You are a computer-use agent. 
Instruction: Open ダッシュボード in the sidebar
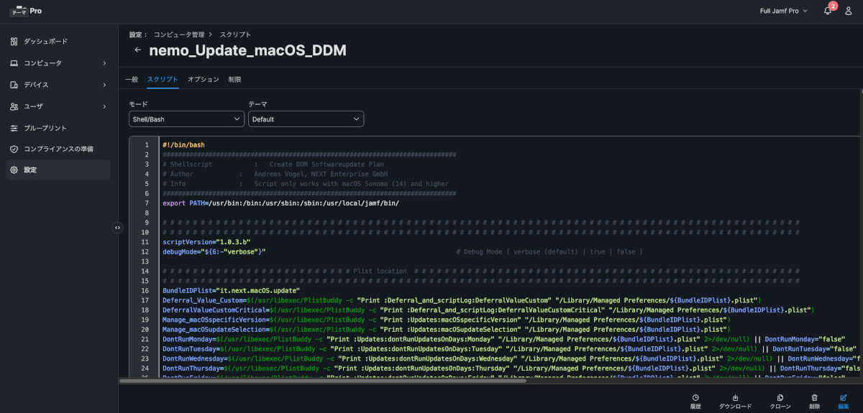click(x=46, y=42)
